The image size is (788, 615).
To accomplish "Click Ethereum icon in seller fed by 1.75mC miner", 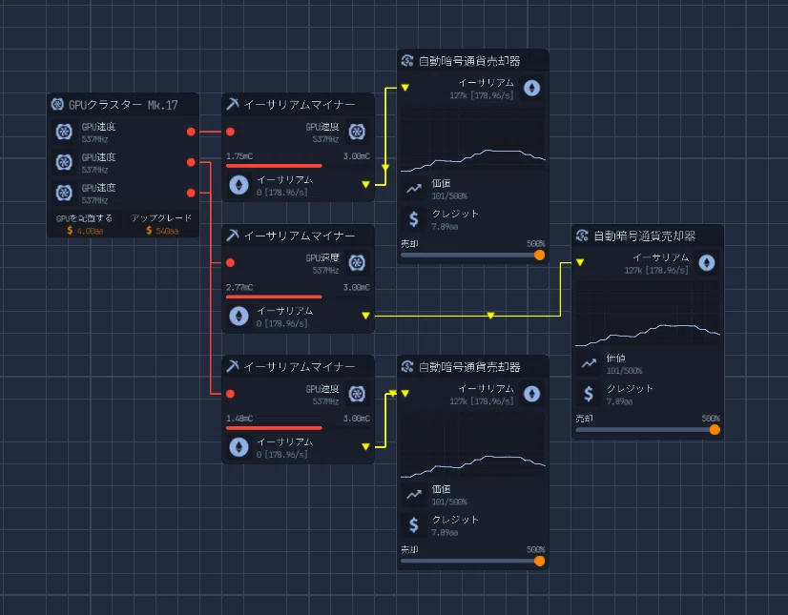I will 531,88.
